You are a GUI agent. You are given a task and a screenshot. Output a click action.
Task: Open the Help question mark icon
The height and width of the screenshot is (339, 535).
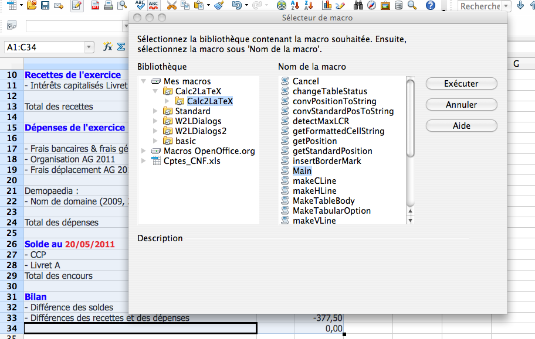pos(430,6)
